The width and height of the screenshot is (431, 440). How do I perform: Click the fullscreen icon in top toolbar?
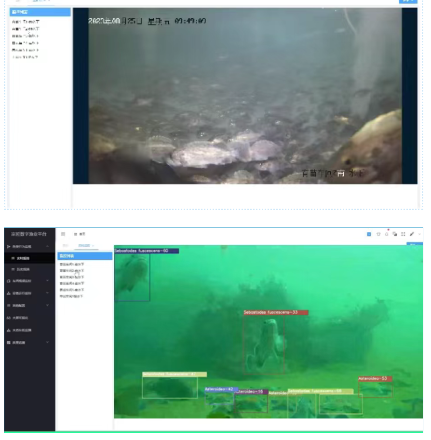(403, 234)
